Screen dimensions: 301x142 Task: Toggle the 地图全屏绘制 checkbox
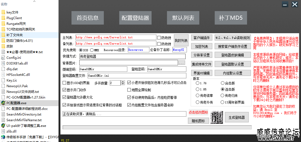tap(129, 90)
